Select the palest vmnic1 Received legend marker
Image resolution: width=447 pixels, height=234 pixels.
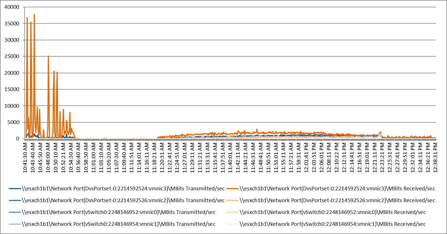[x=233, y=224]
